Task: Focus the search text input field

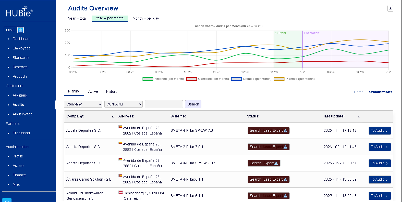Action: [x=164, y=104]
